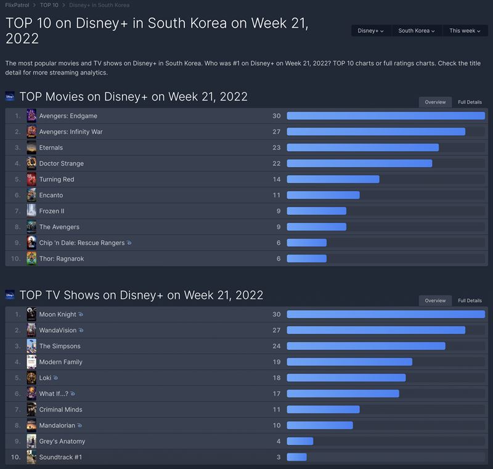Viewport: 493px width, 469px height.
Task: Click the Disney+ logo beside TOP Movies heading
Action: (10, 97)
